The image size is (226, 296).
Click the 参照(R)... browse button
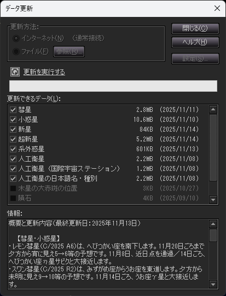(69, 51)
